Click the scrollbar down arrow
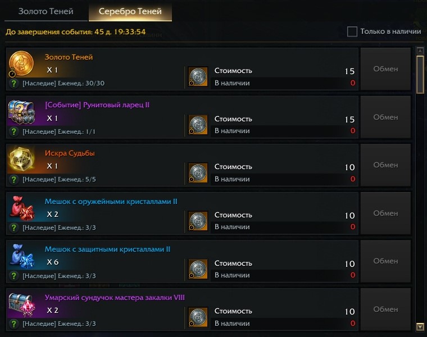The height and width of the screenshot is (337, 427). (x=420, y=326)
